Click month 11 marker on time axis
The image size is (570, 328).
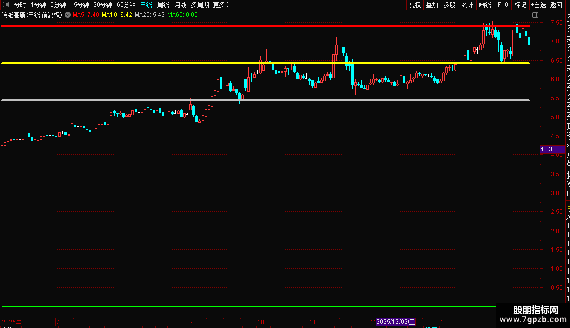coord(312,322)
